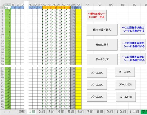This screenshot has height=115, width=147.
Task: Click blue 'apply to later sheets' button beside データクリア
Action: pos(133,59)
